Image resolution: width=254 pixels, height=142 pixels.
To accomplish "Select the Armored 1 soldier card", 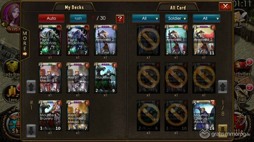I will pyautogui.click(x=176, y=40).
